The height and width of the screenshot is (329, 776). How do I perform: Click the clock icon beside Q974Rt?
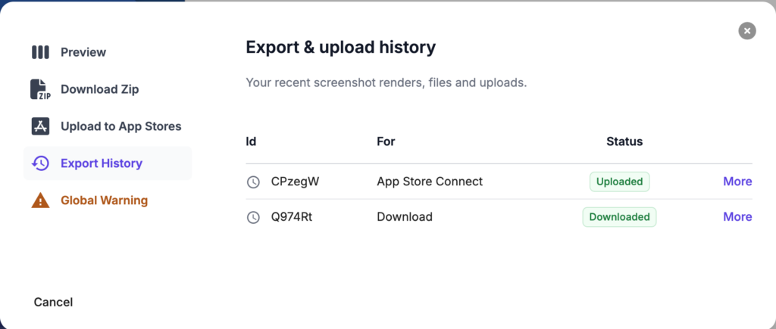[x=253, y=217]
